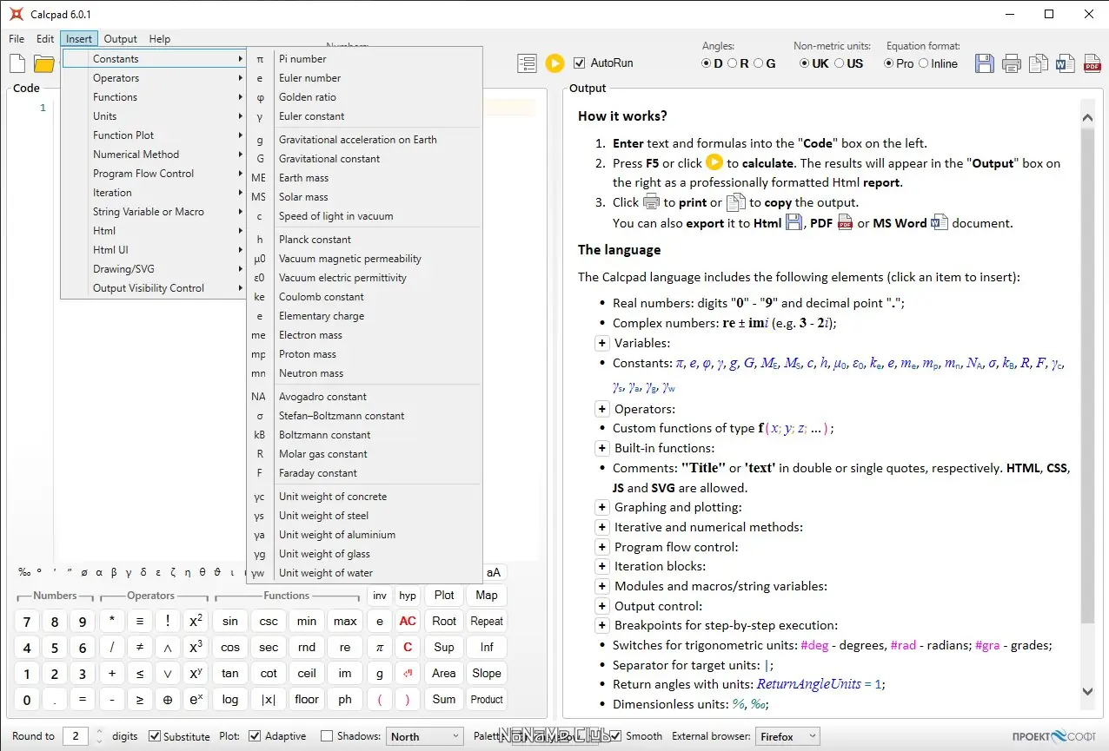
Task: Select D angle units radio
Action: [x=707, y=63]
